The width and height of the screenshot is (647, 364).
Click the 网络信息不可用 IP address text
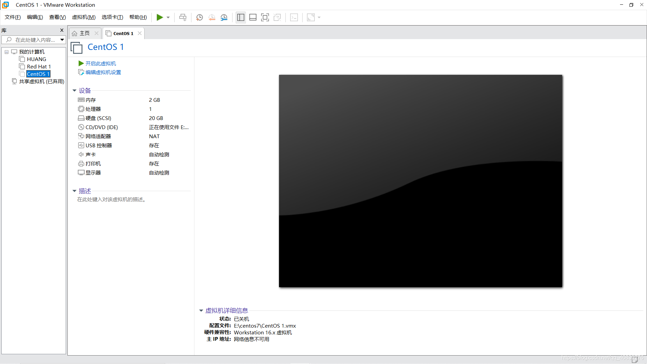(x=251, y=339)
